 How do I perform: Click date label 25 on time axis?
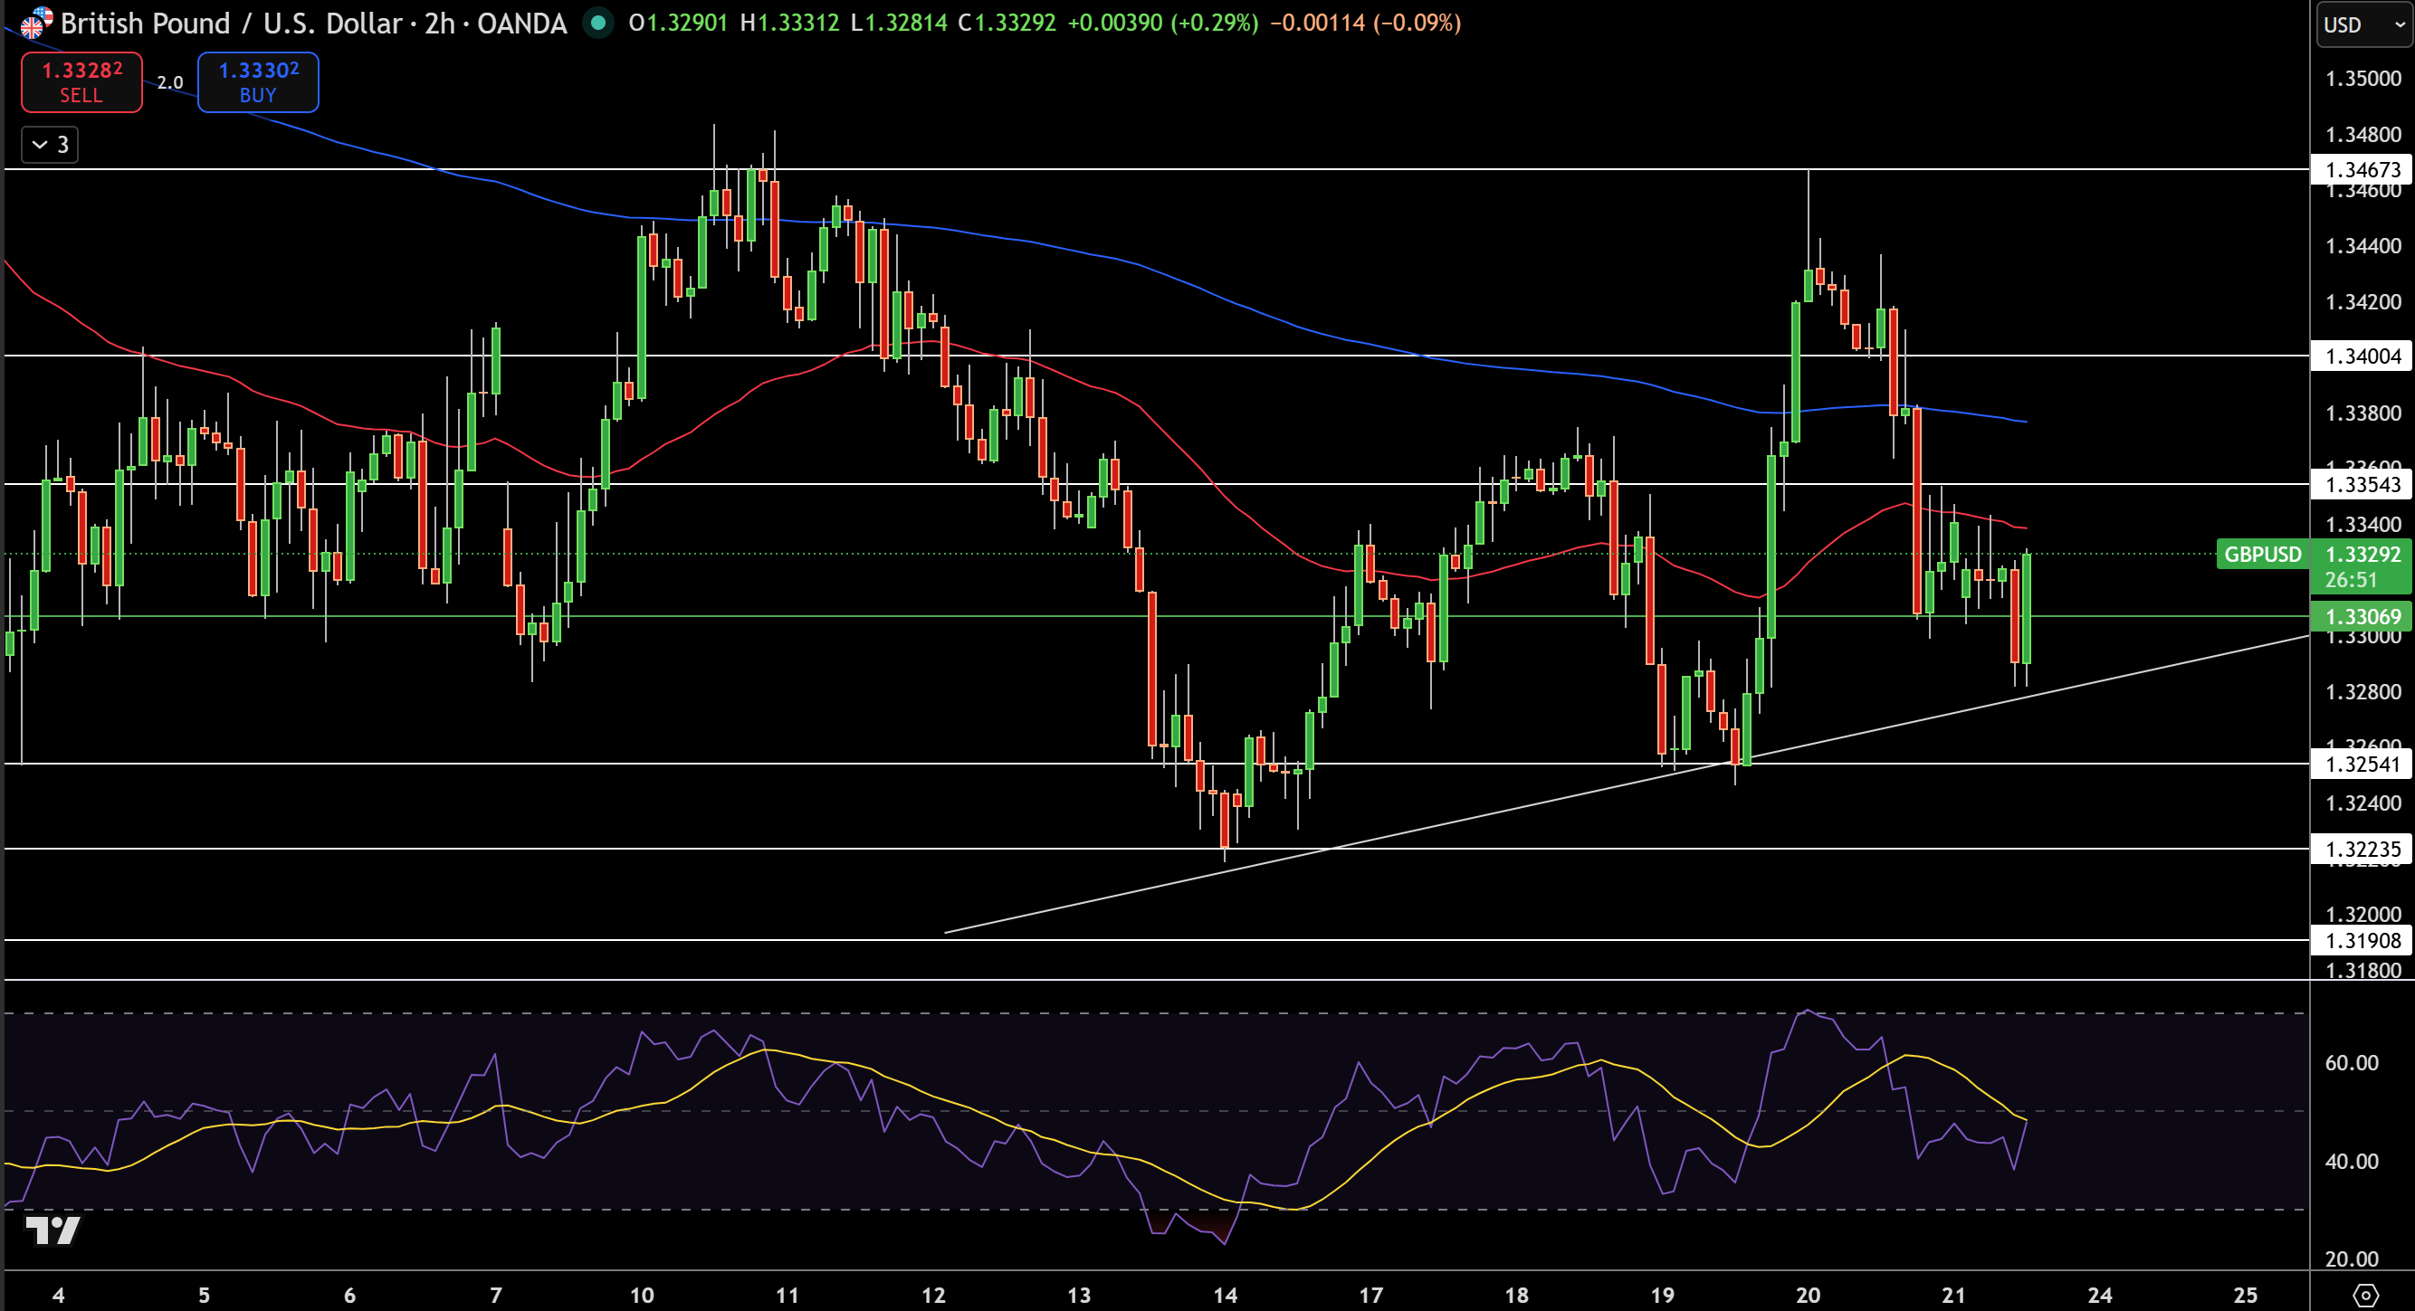pos(2246,1295)
